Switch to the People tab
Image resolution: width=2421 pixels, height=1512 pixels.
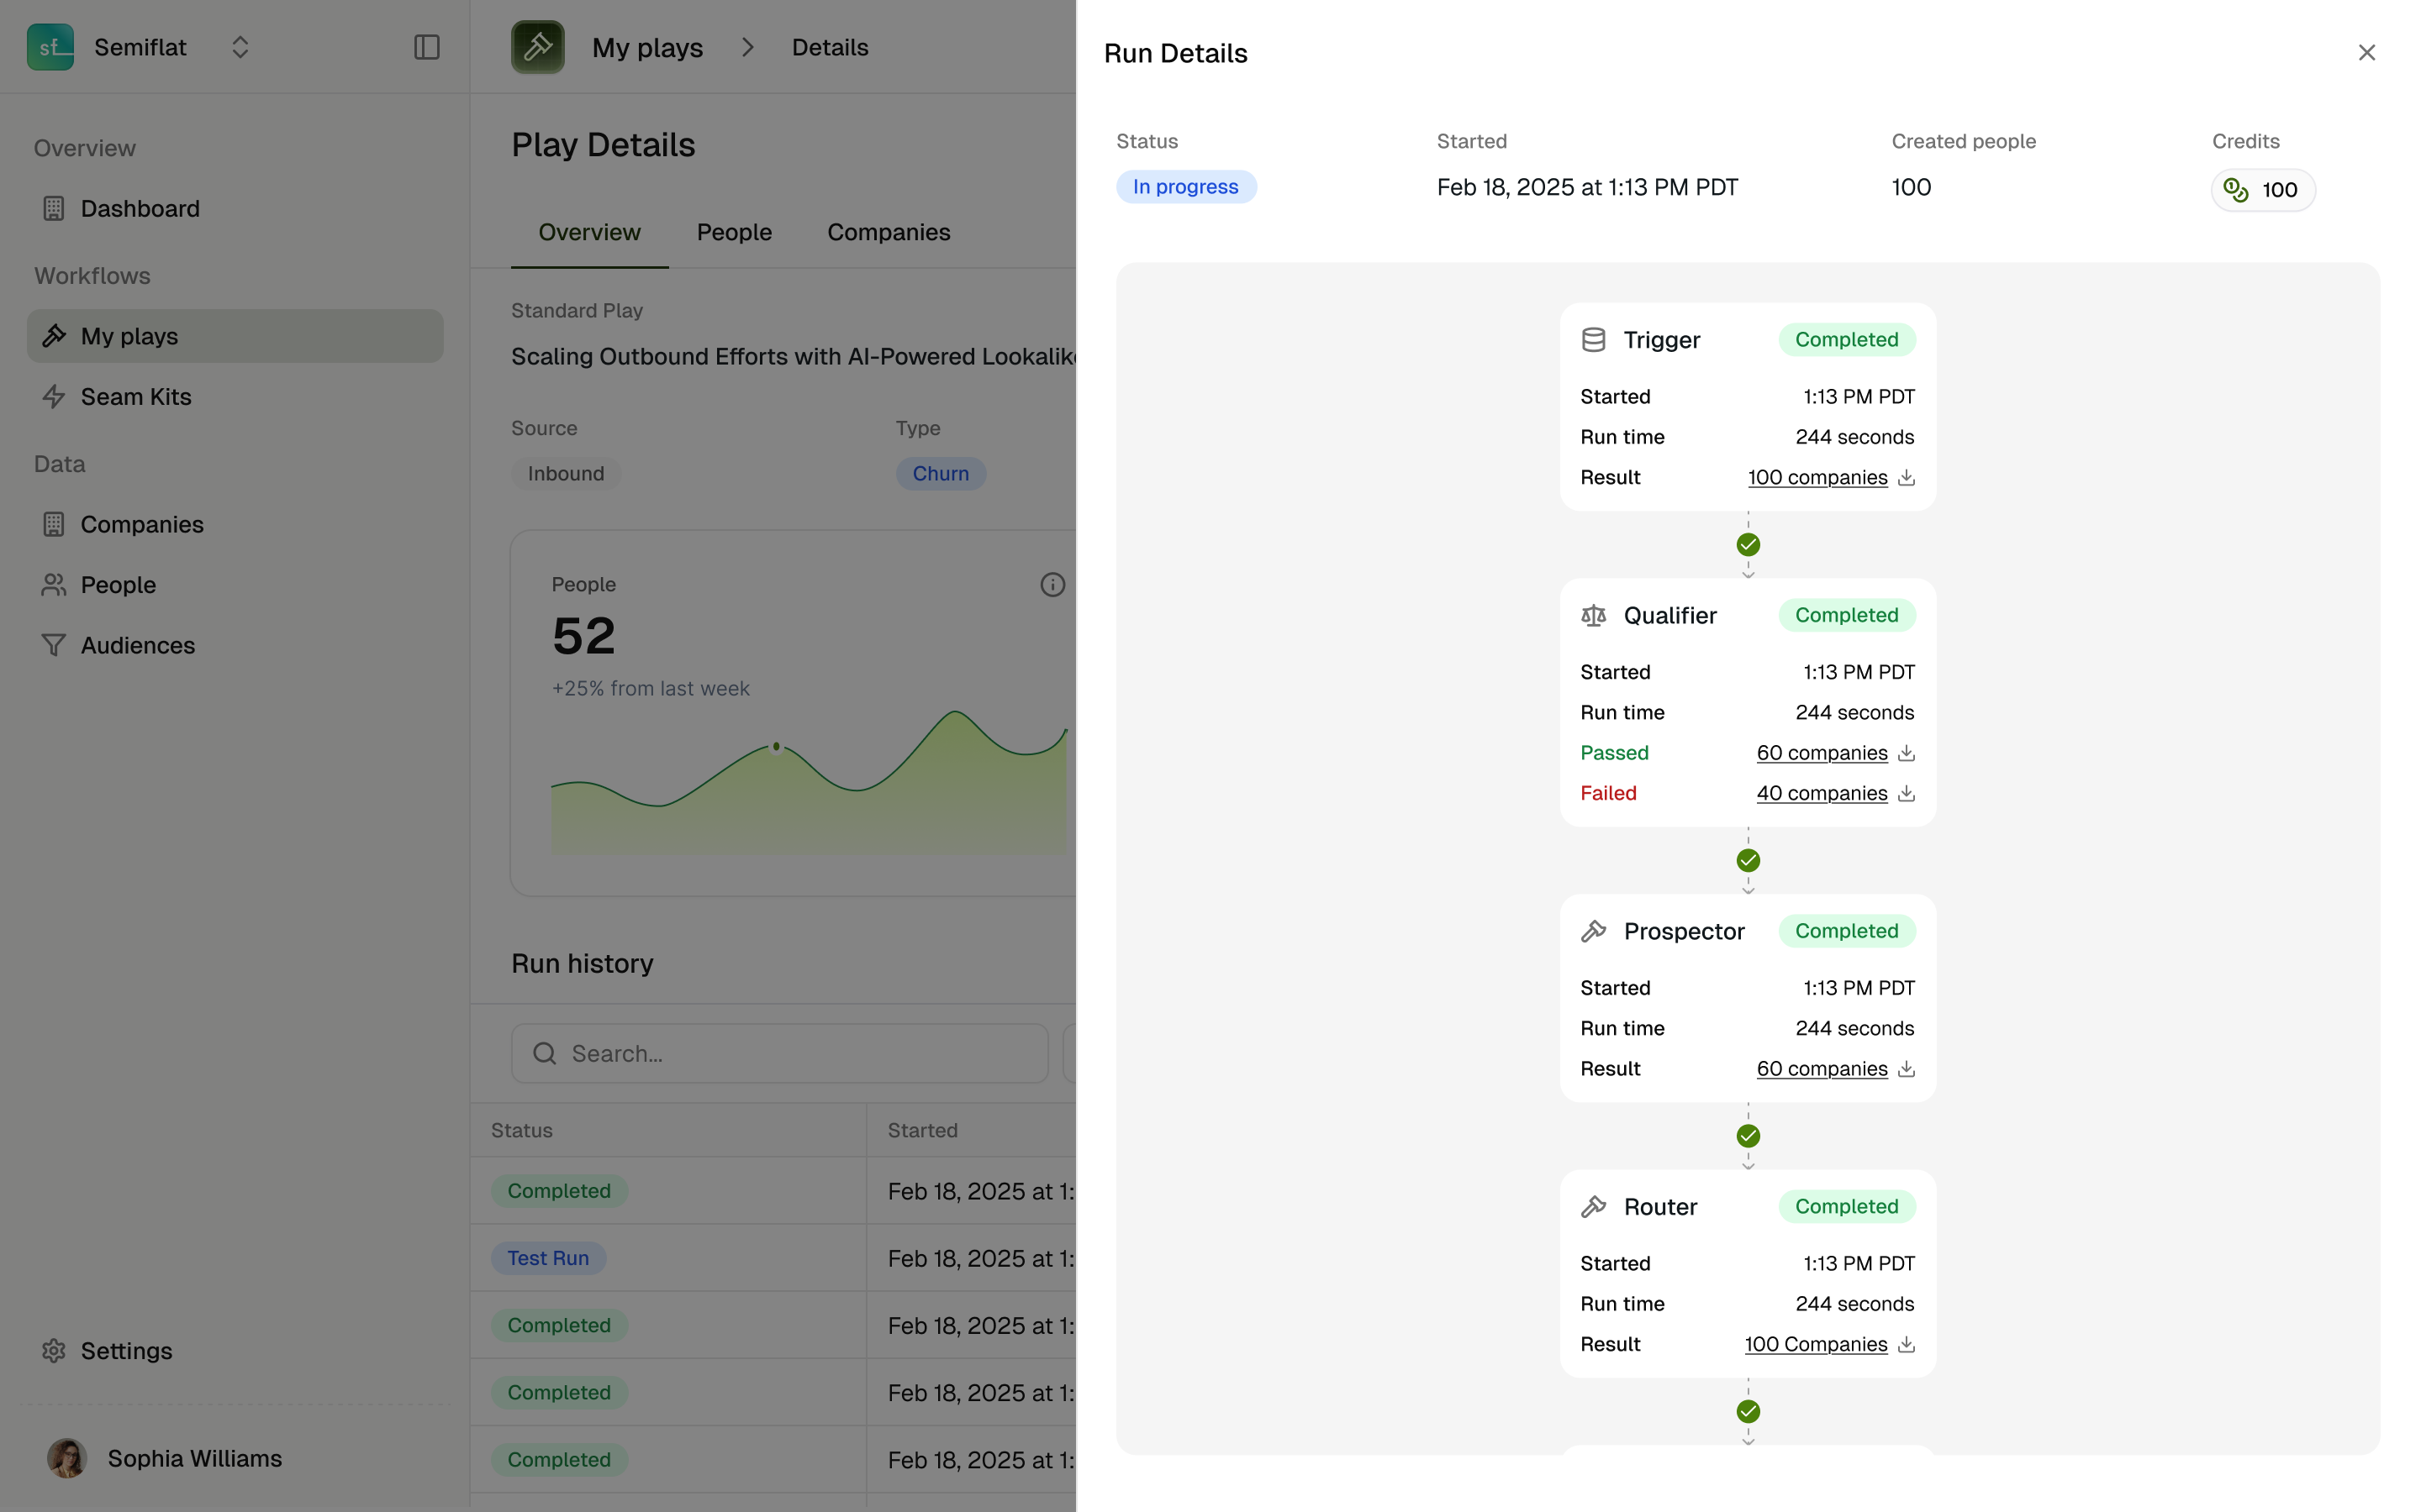point(733,232)
